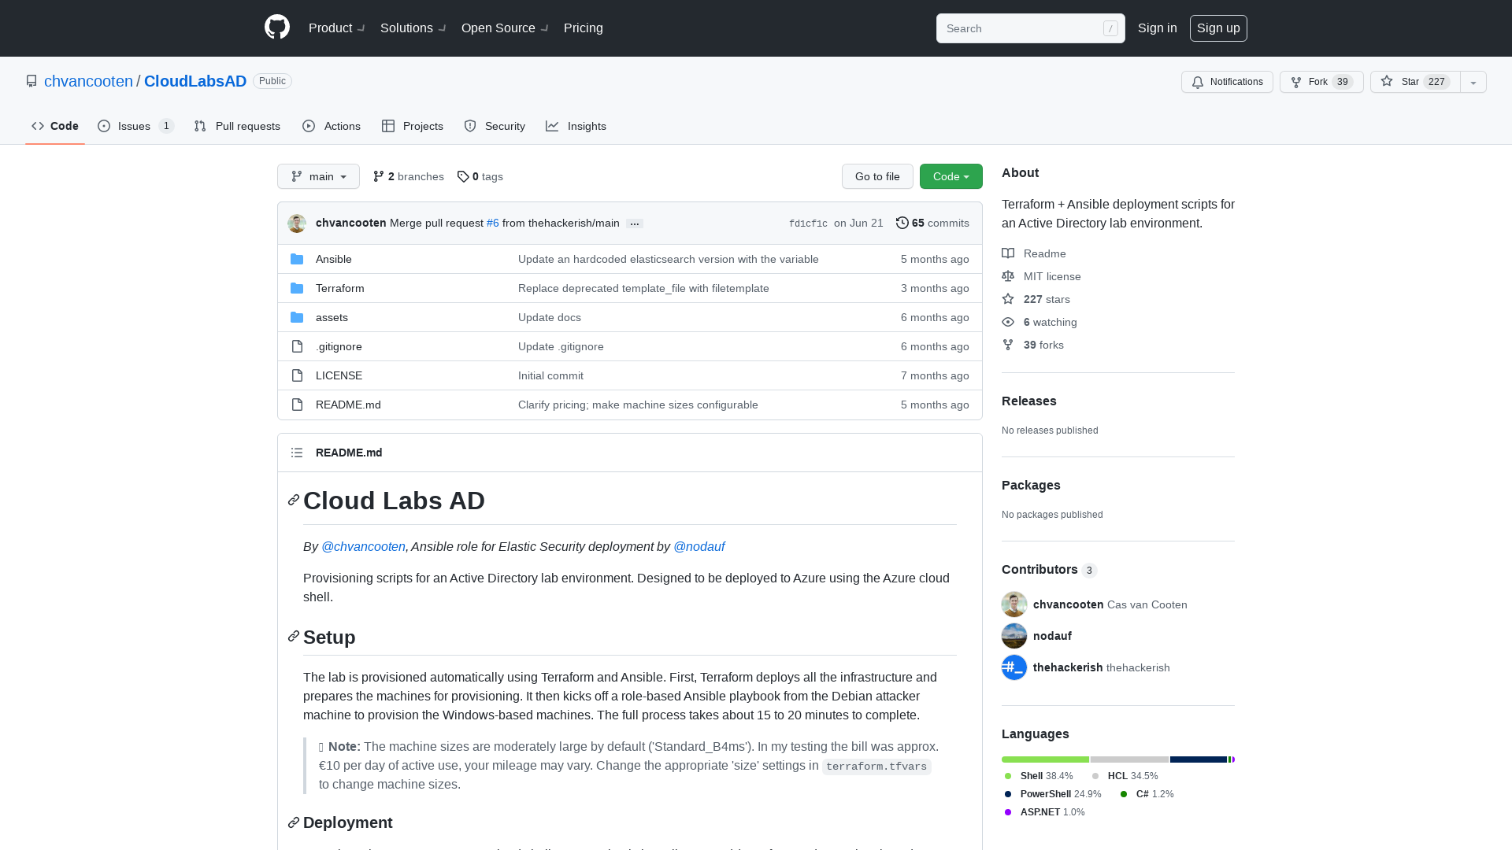
Task: Click the GitHub logo icon
Action: (x=277, y=28)
